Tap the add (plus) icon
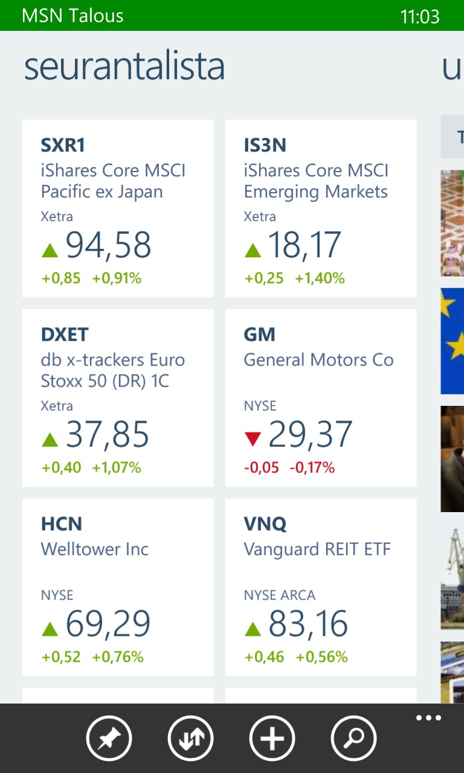464x773 pixels. [x=272, y=738]
